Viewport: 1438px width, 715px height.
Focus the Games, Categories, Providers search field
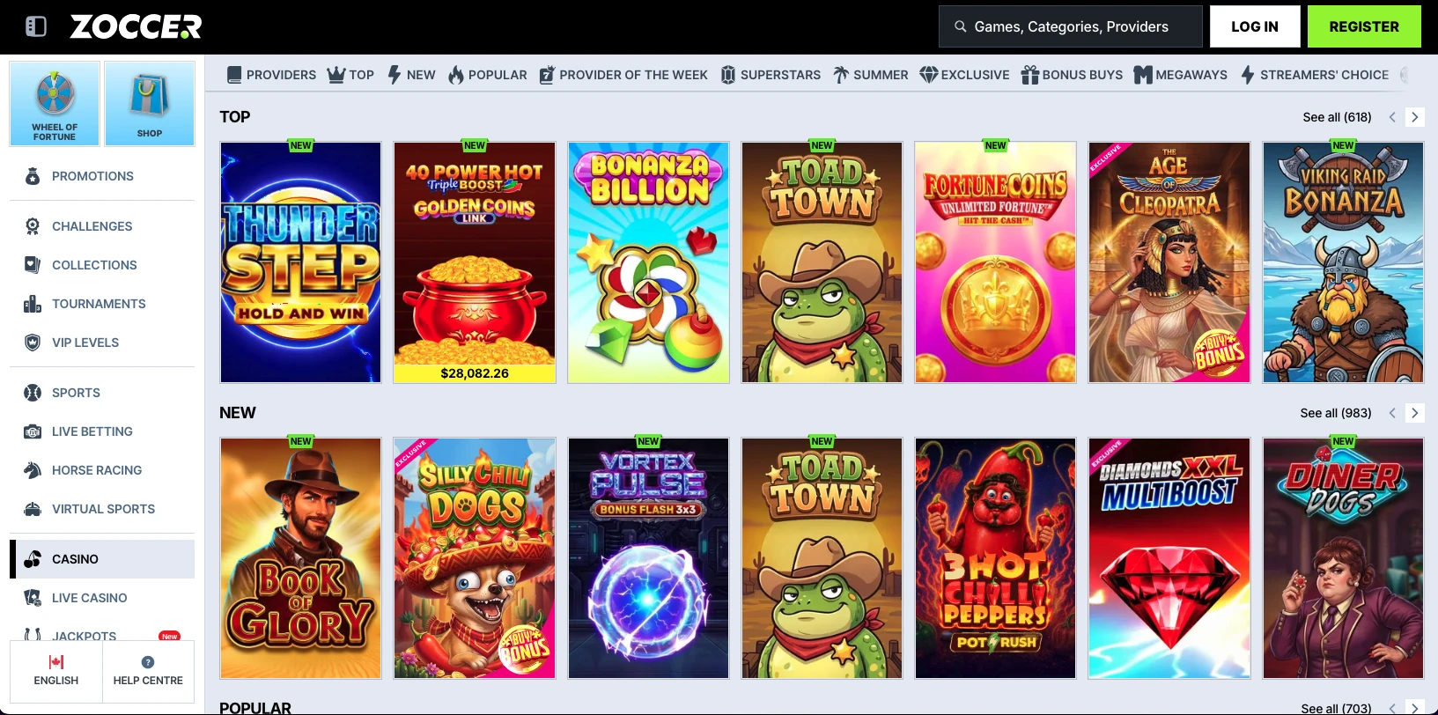point(1071,26)
